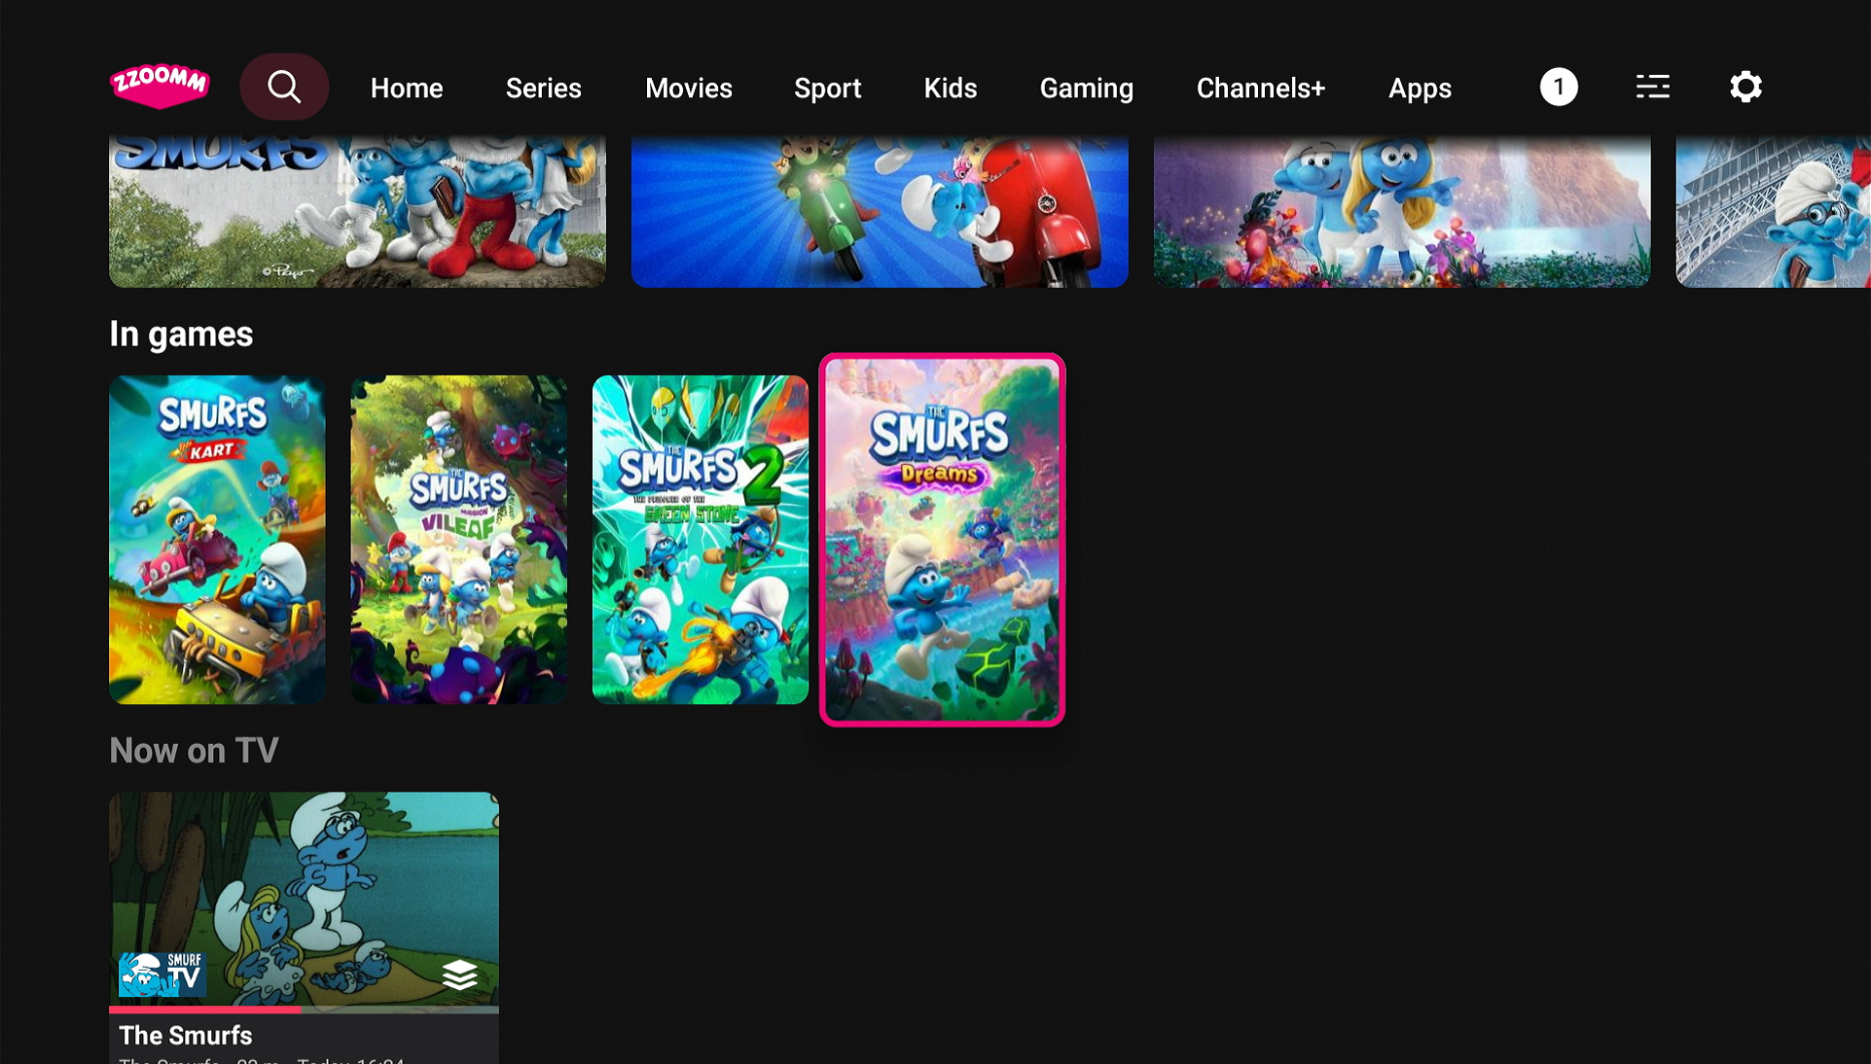The height and width of the screenshot is (1064, 1871).
Task: Select The Smurfs Dreams game cover
Action: pyautogui.click(x=942, y=540)
